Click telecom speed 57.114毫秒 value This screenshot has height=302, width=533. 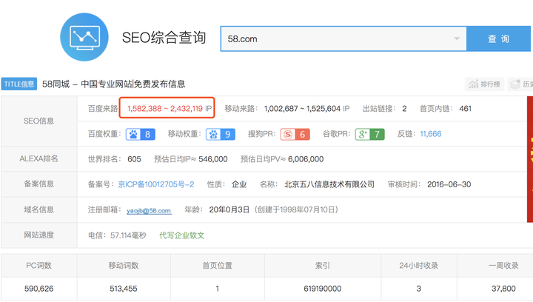[x=128, y=235]
